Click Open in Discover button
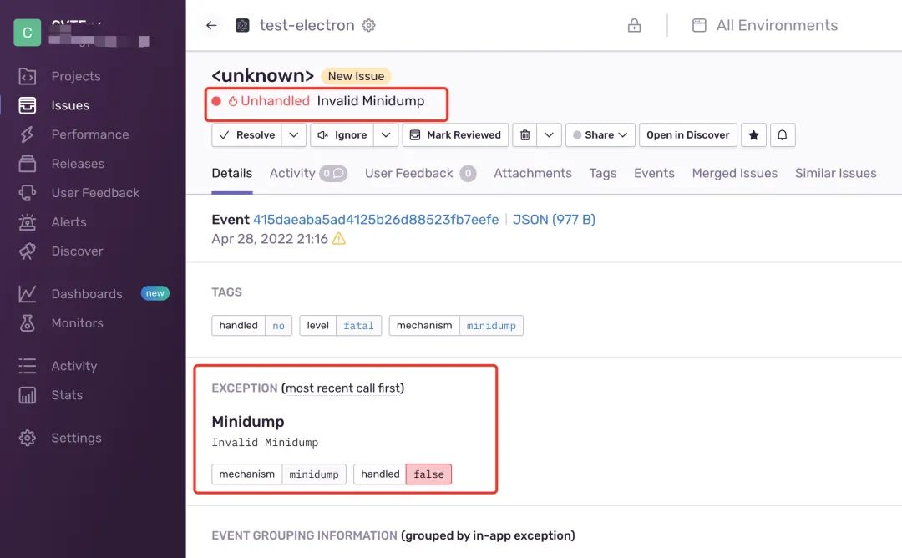The image size is (902, 558). click(x=688, y=135)
